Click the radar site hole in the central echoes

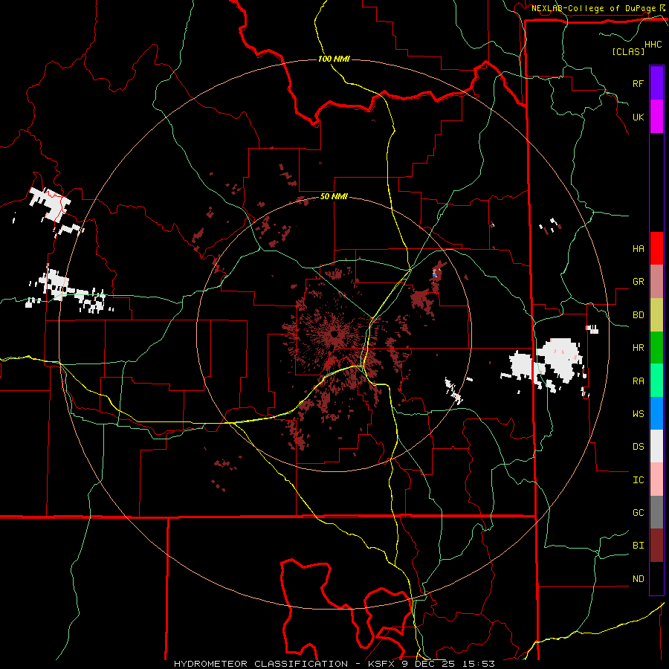334,333
